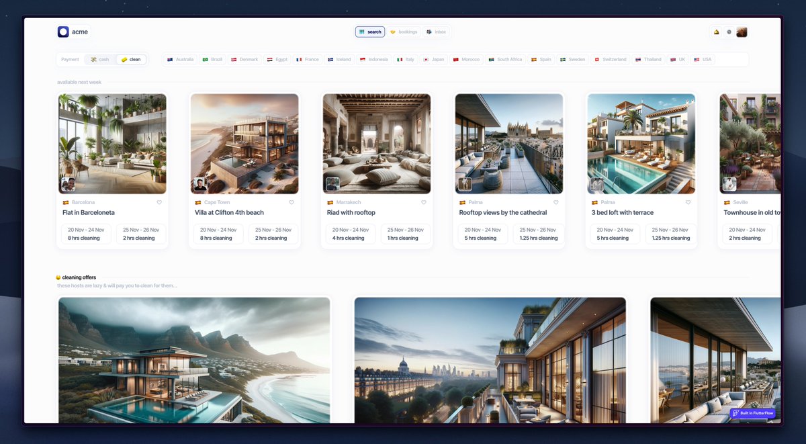Open Rooftop views by the cathedral photo
The width and height of the screenshot is (806, 444).
(x=509, y=144)
